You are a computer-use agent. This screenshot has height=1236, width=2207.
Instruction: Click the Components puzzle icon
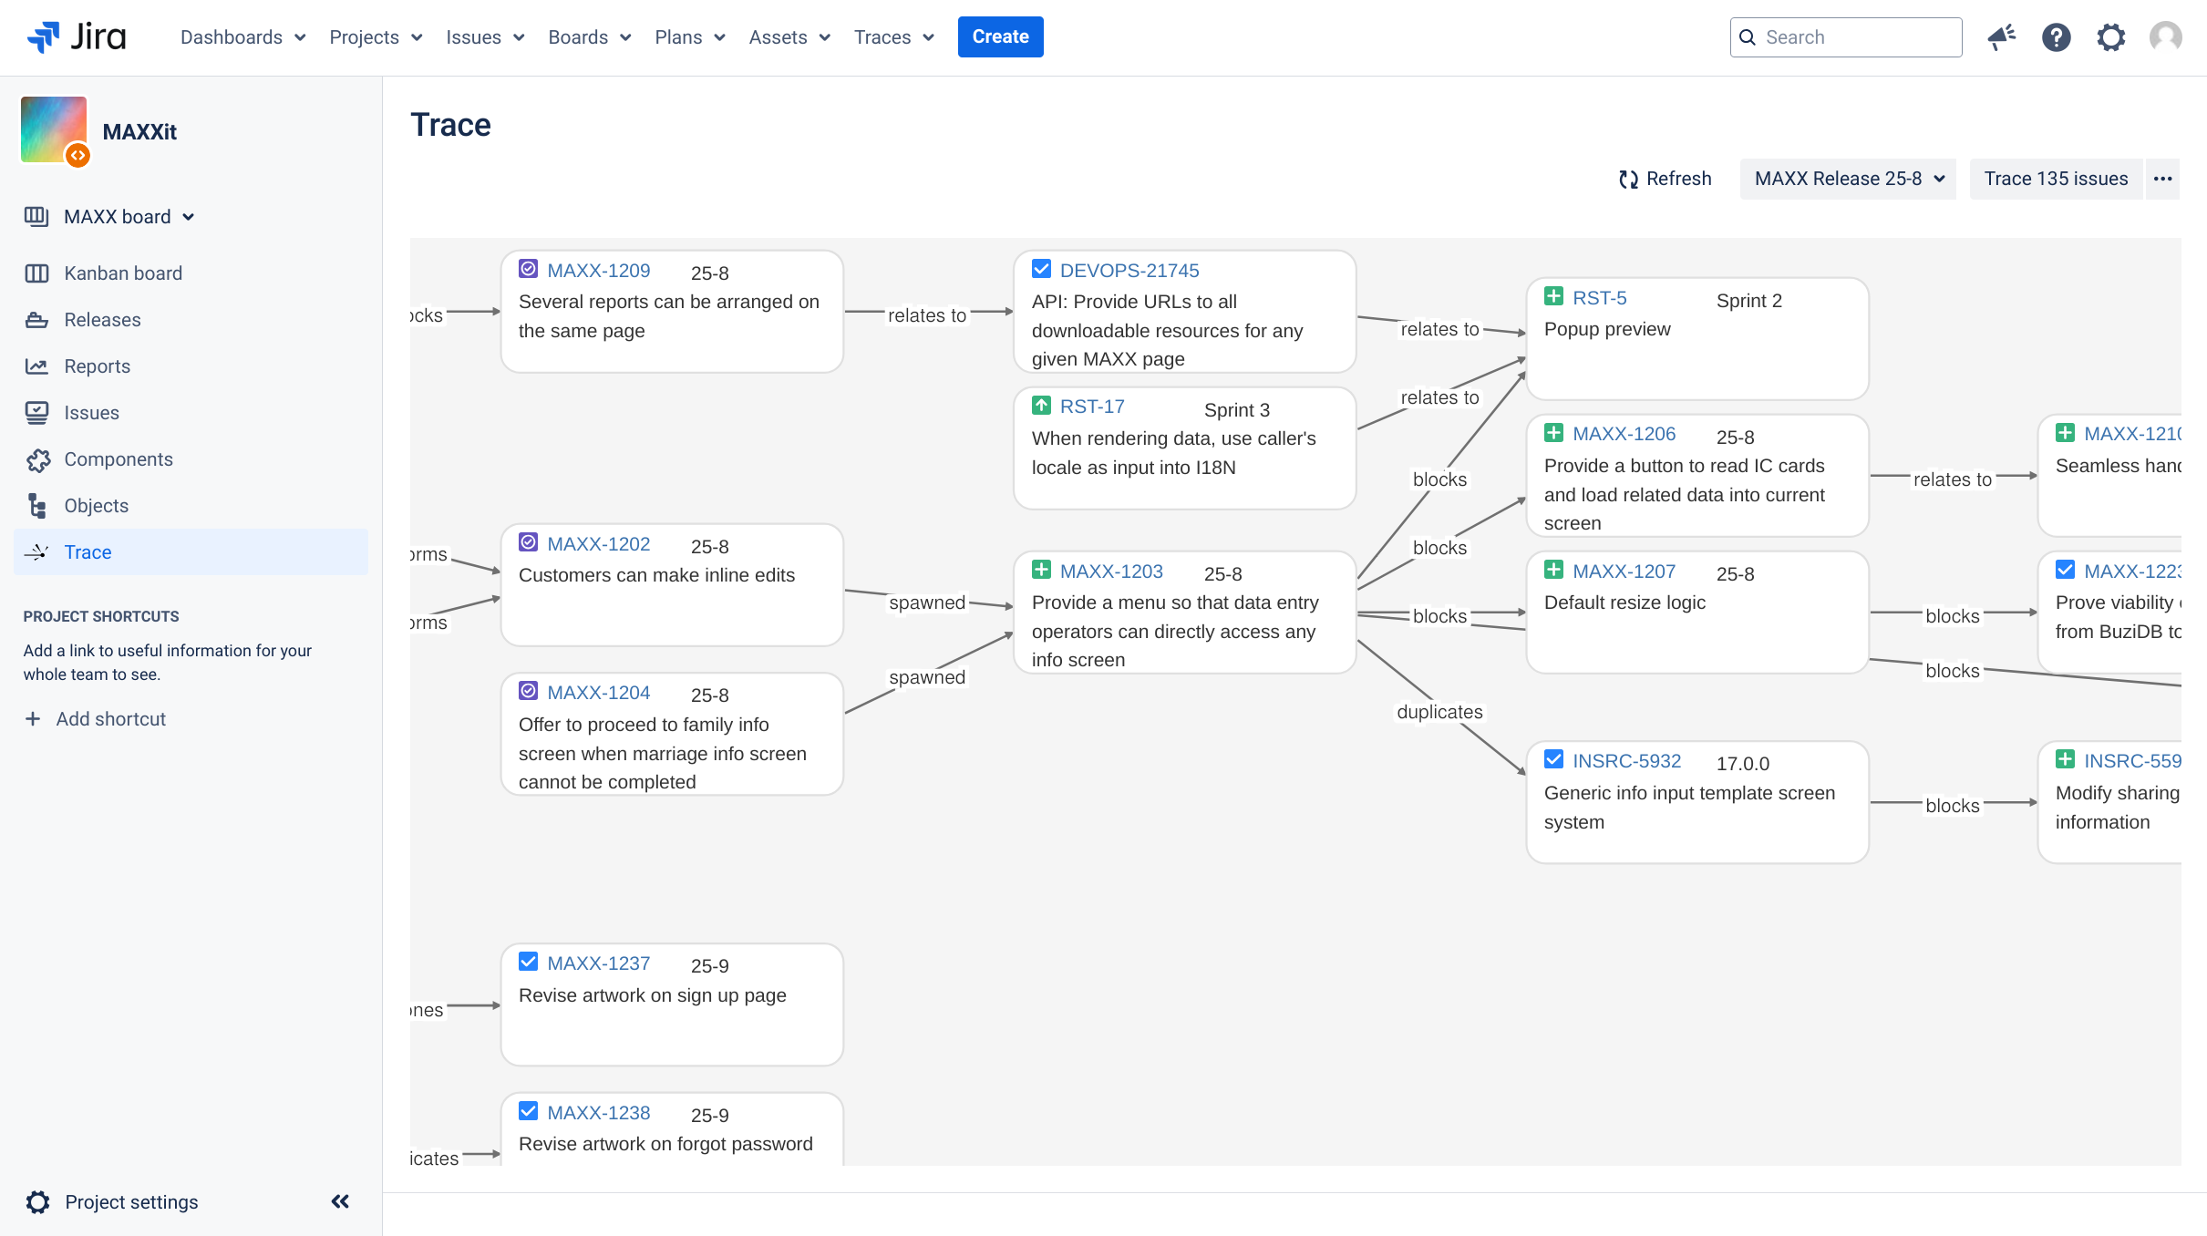pyautogui.click(x=37, y=459)
